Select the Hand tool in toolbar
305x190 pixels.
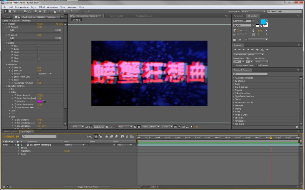pyautogui.click(x=10, y=11)
